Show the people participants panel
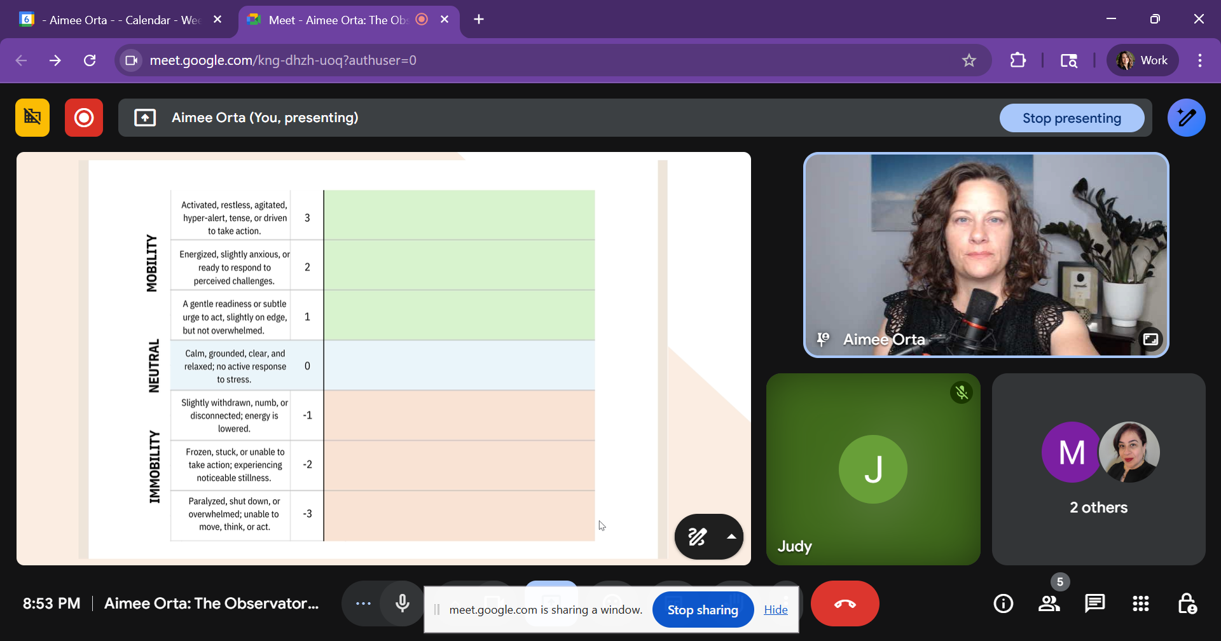Image resolution: width=1221 pixels, height=641 pixels. pos(1049,603)
